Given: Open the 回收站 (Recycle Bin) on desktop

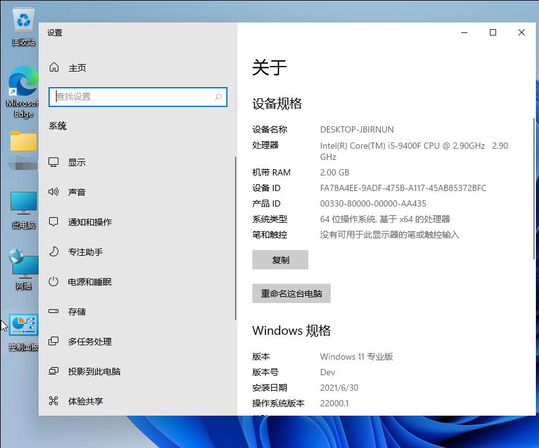Looking at the screenshot, I should (x=22, y=19).
